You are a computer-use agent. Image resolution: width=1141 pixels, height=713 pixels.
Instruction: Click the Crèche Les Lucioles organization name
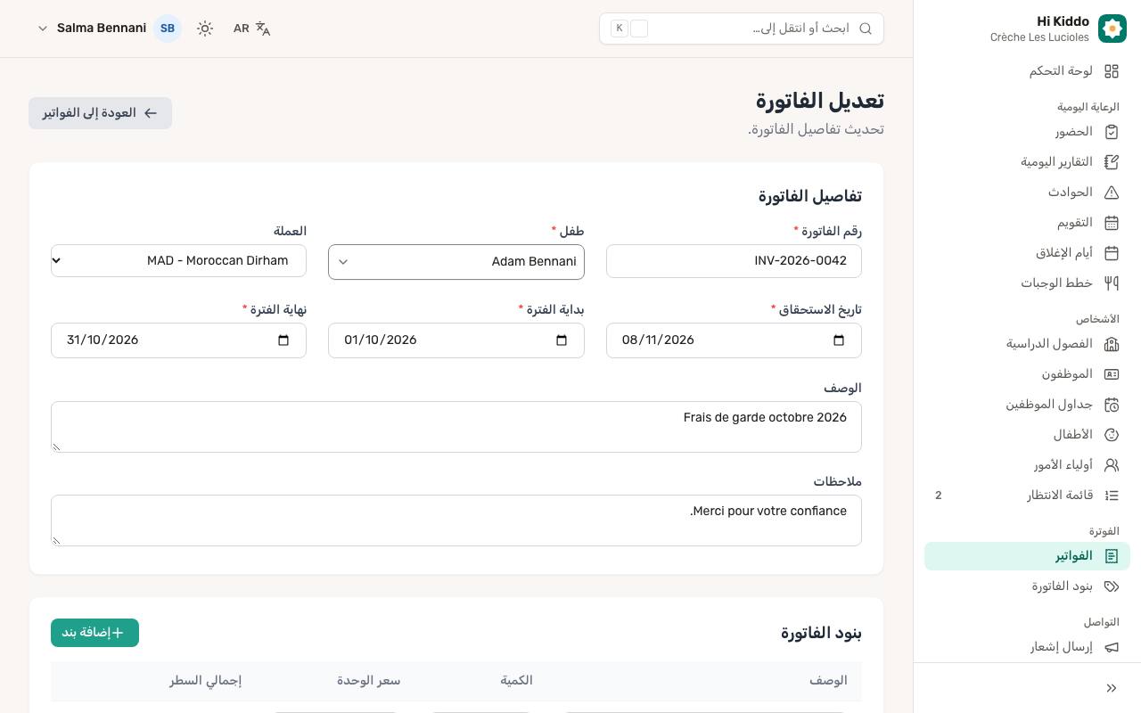[x=1039, y=37]
